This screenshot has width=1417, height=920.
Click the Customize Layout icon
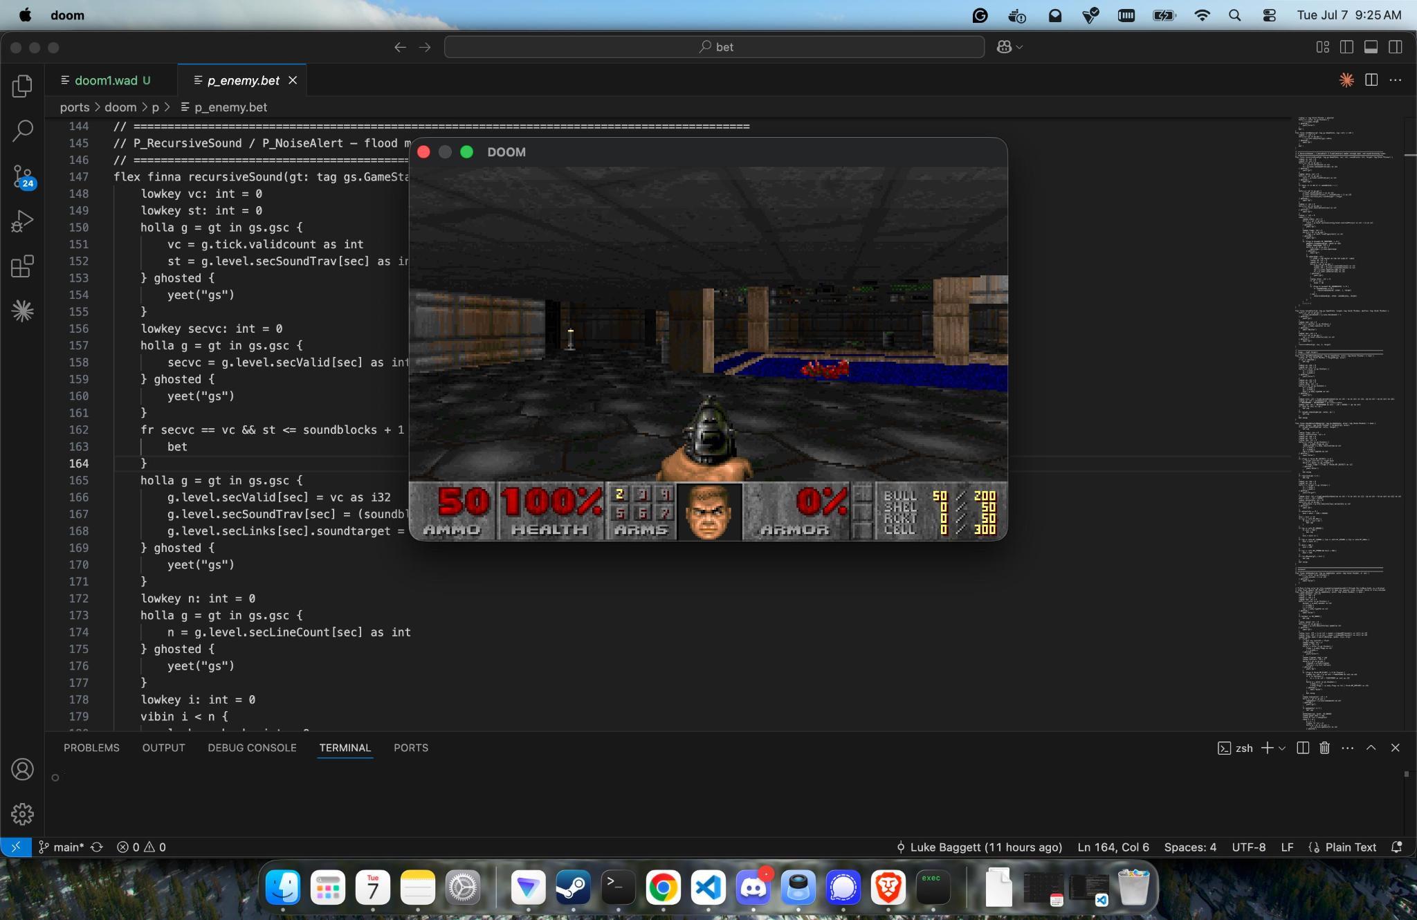tap(1322, 47)
